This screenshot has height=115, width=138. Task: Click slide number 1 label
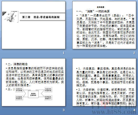click(64, 53)
